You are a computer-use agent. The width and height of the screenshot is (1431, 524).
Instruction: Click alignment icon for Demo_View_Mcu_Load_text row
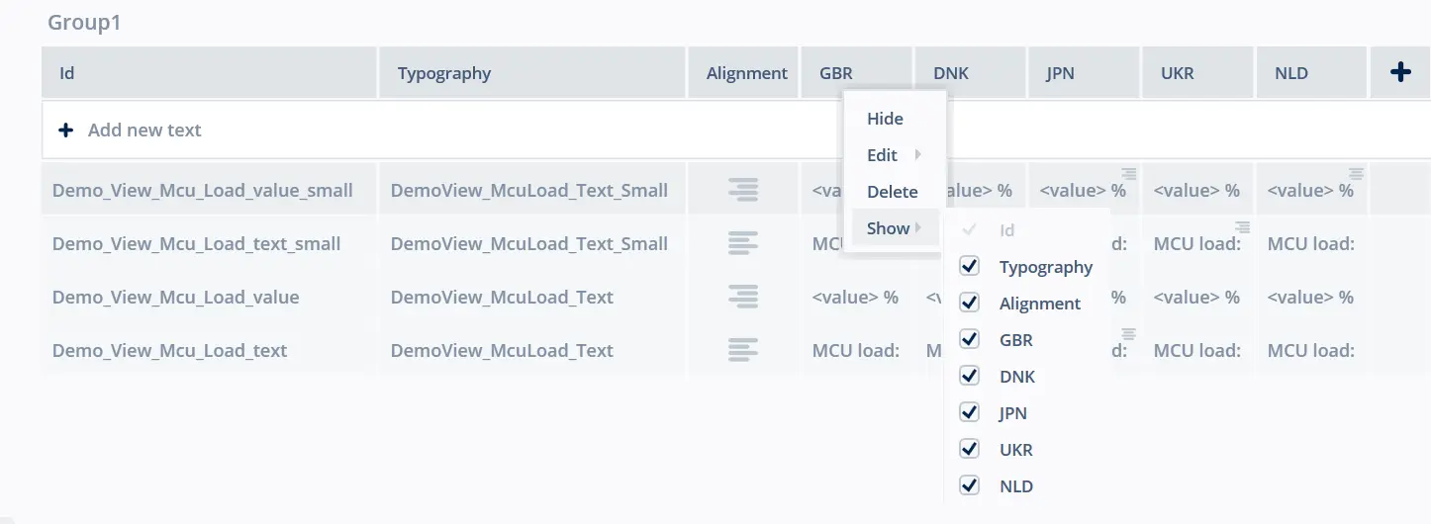click(743, 350)
